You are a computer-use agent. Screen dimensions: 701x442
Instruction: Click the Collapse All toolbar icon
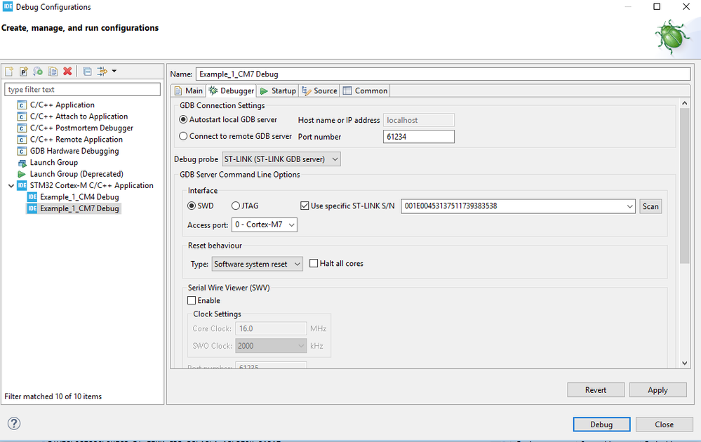coord(87,71)
